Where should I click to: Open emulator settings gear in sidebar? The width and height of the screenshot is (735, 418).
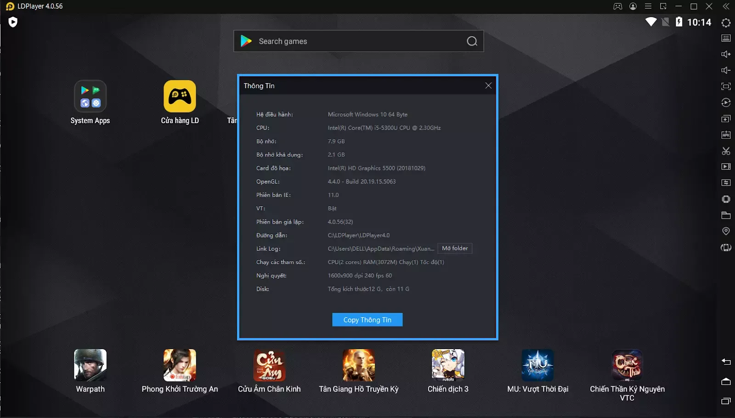click(726, 23)
